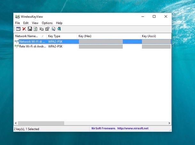Viewport: 195px width, 145px height.
Task: Open the http://www.nirsoft.net link
Action: [x=133, y=128]
